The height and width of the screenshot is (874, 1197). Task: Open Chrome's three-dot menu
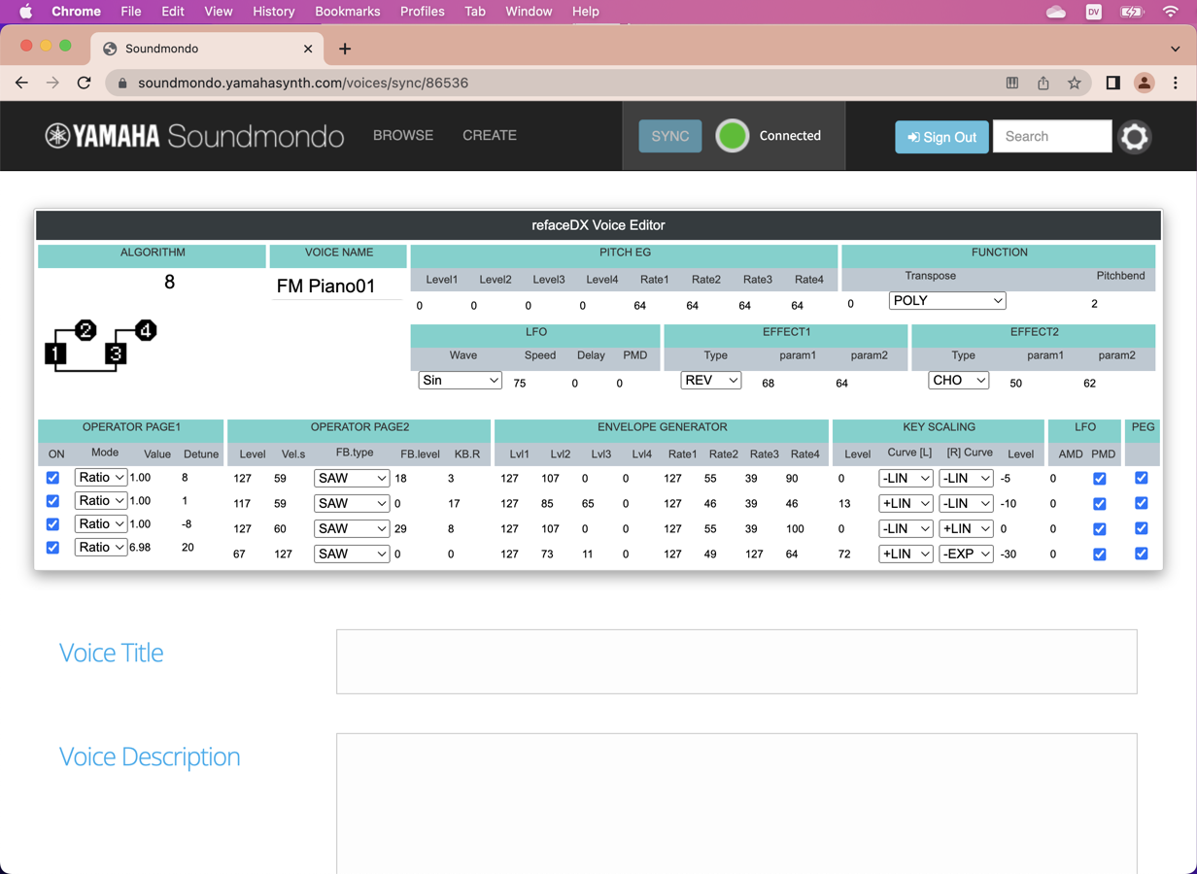click(x=1175, y=83)
